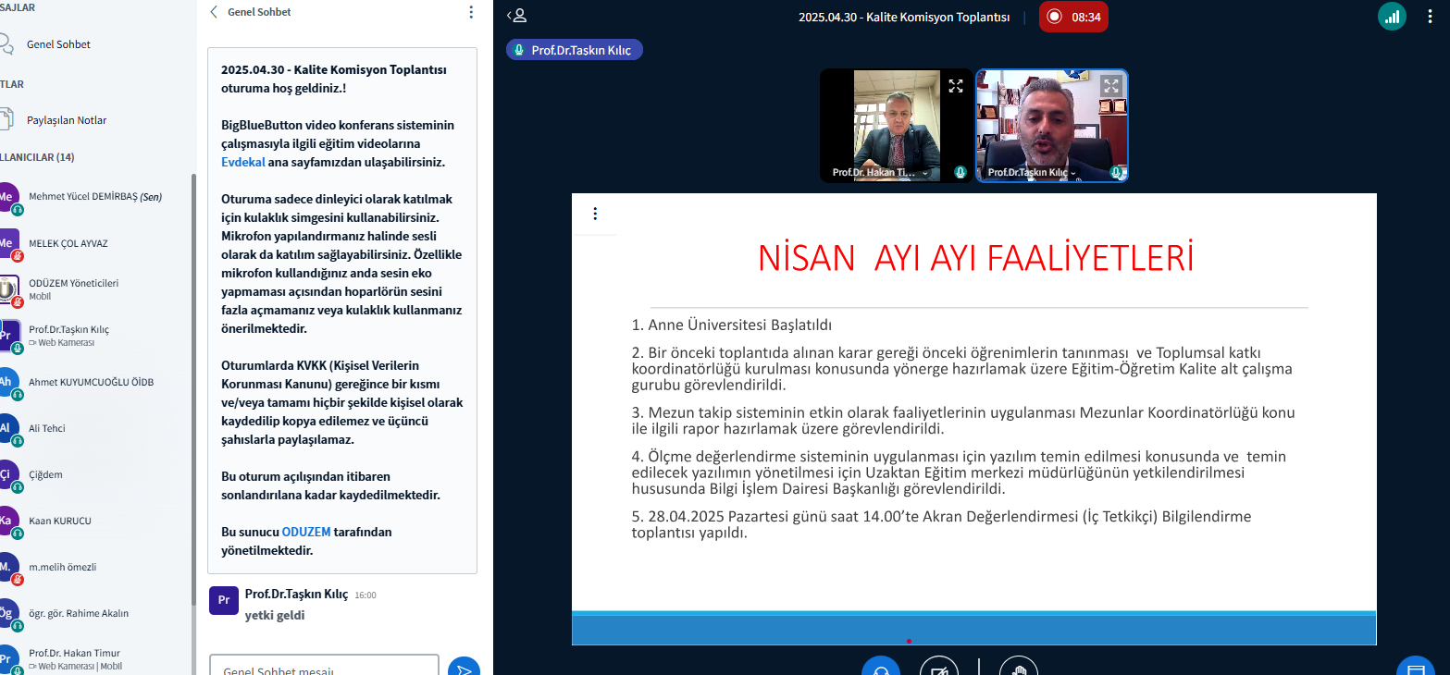1450x675 pixels.
Task: Send the chat message
Action: click(x=464, y=669)
